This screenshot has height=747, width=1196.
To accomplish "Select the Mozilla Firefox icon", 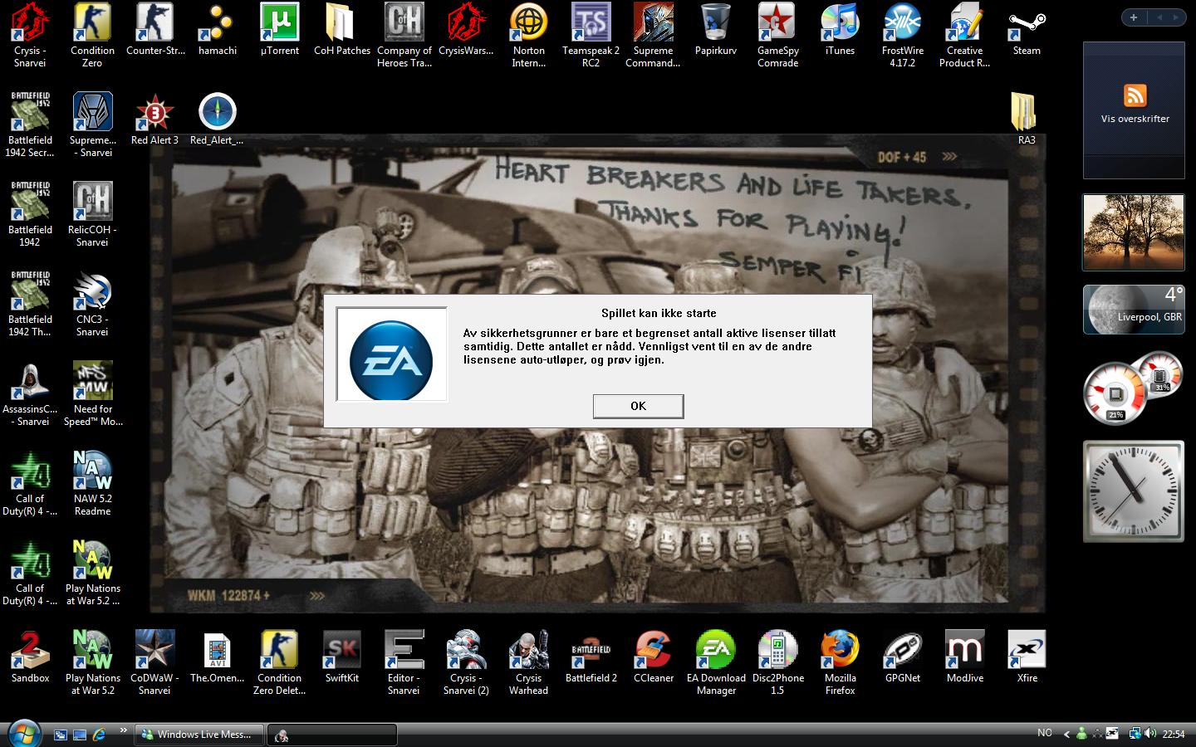I will click(840, 662).
